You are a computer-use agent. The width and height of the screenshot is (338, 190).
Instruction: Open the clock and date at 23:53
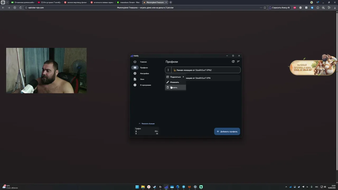332,187
